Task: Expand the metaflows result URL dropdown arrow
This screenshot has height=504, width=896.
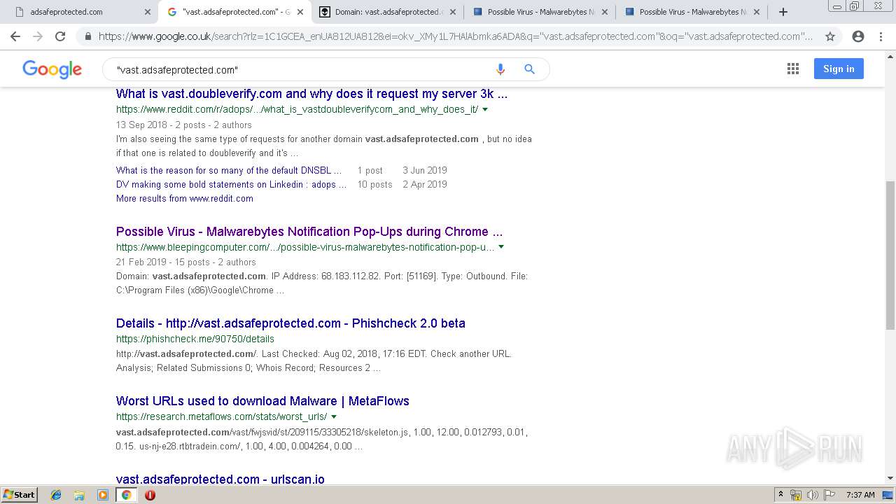Action: point(334,416)
